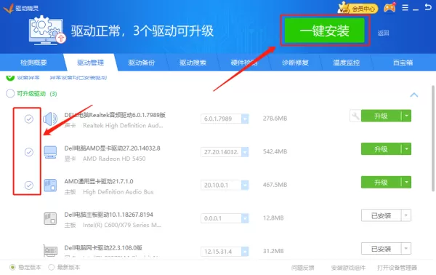Click the Dell电脑主板驱动10.1.18267.8194 title
Image resolution: width=436 pixels, height=275 pixels.
pyautogui.click(x=109, y=215)
